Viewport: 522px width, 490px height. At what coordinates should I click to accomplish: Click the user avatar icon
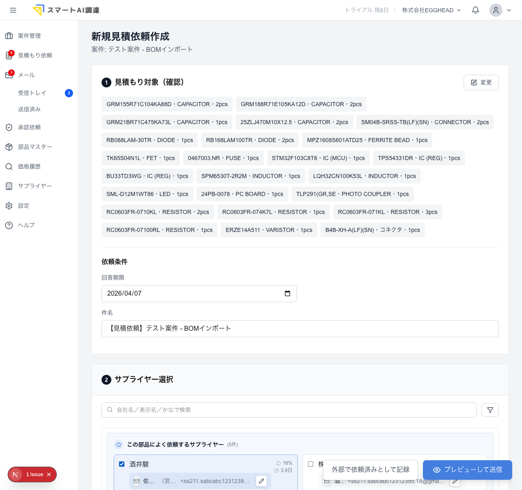click(x=496, y=10)
